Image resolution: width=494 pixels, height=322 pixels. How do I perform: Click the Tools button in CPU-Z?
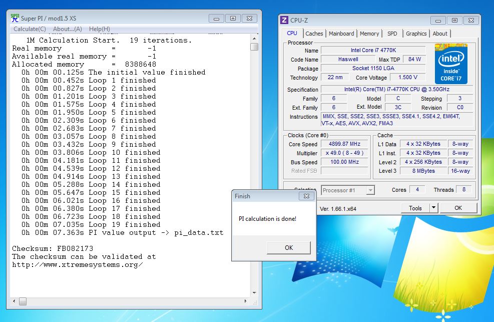point(415,208)
